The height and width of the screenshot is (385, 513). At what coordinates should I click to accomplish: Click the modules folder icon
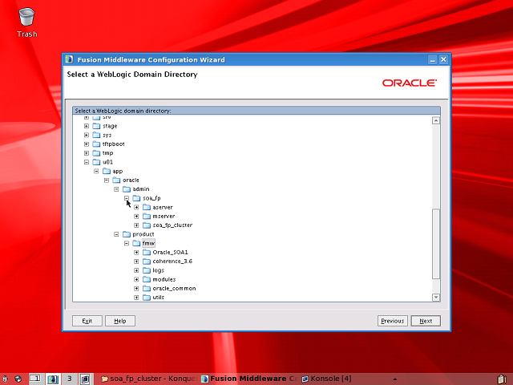147,279
